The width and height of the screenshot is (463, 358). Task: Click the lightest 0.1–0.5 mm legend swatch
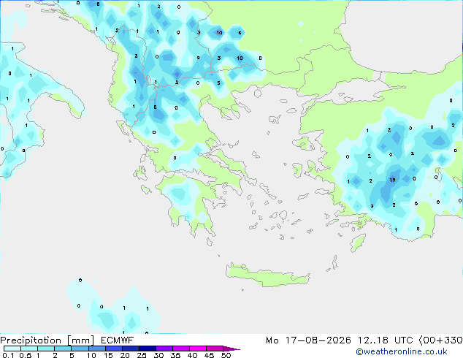pos(12,349)
